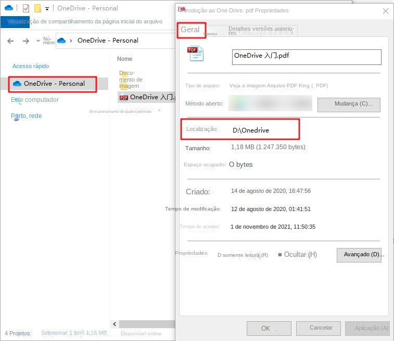Select Este computador in navigation pane
394x341 pixels.
click(x=35, y=100)
